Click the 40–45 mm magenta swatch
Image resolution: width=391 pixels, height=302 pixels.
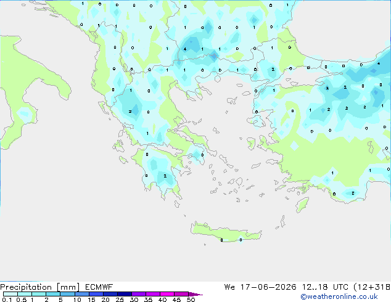167,294
